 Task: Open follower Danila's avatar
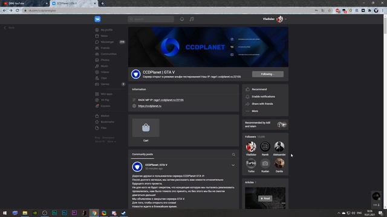click(279, 163)
